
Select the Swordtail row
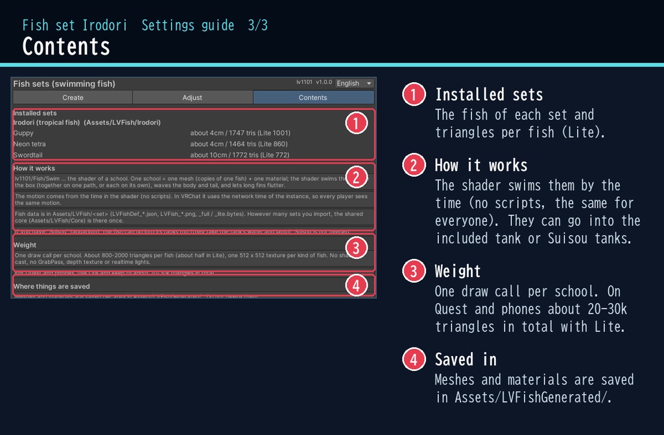tap(193, 155)
